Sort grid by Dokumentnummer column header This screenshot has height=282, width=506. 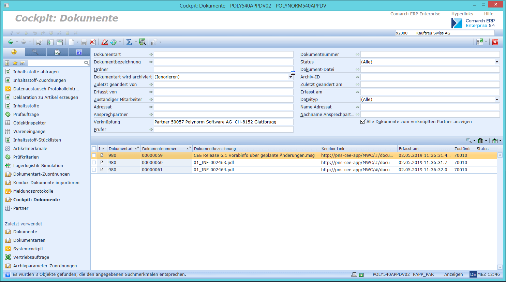[166, 148]
